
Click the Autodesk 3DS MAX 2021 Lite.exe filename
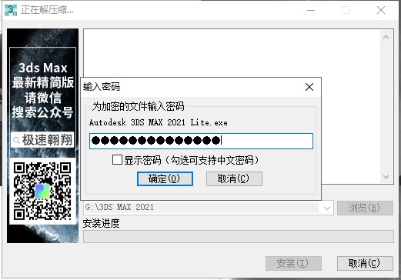(x=159, y=122)
